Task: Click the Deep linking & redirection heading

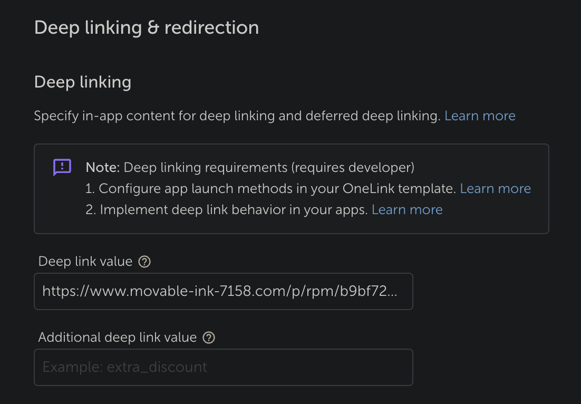Action: (x=147, y=27)
